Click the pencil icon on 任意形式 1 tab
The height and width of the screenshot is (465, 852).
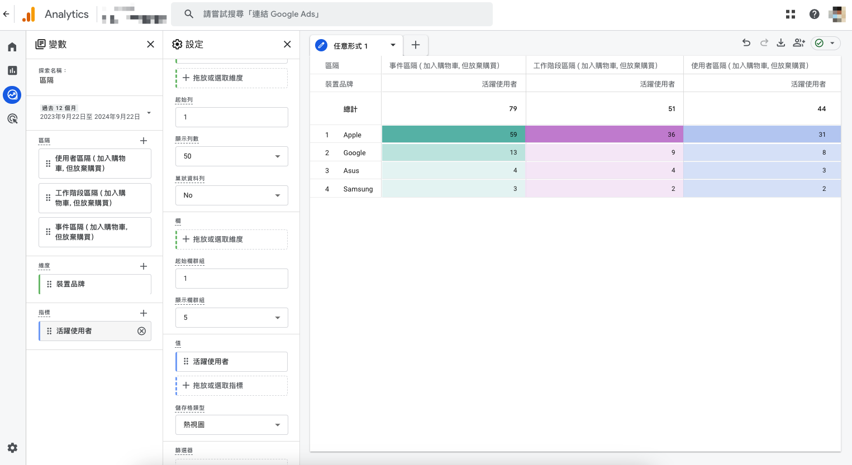tap(321, 45)
